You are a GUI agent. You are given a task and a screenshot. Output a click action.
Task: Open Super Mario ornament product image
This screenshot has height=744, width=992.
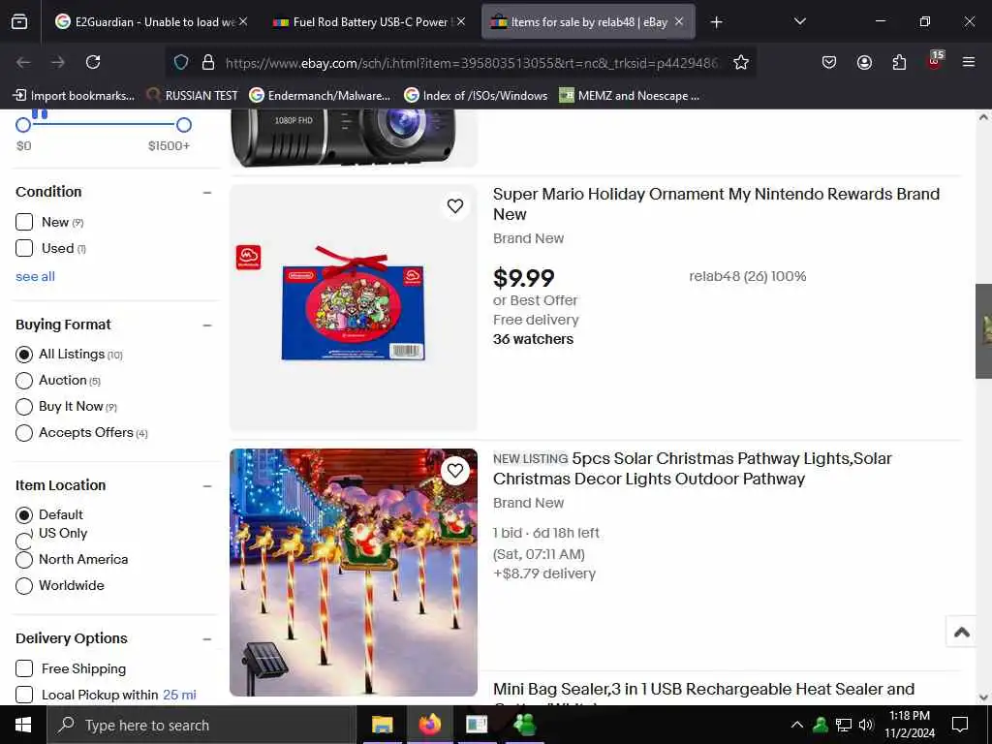pyautogui.click(x=354, y=307)
